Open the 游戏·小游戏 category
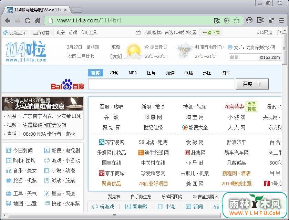This screenshot has height=220, width=289. click(x=62, y=160)
